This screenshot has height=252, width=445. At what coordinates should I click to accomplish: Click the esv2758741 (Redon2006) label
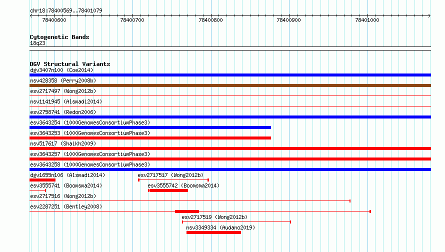click(x=63, y=112)
